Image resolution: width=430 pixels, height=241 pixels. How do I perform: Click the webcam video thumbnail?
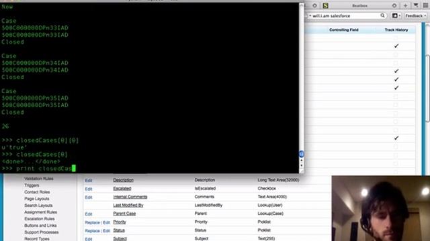[381, 208]
